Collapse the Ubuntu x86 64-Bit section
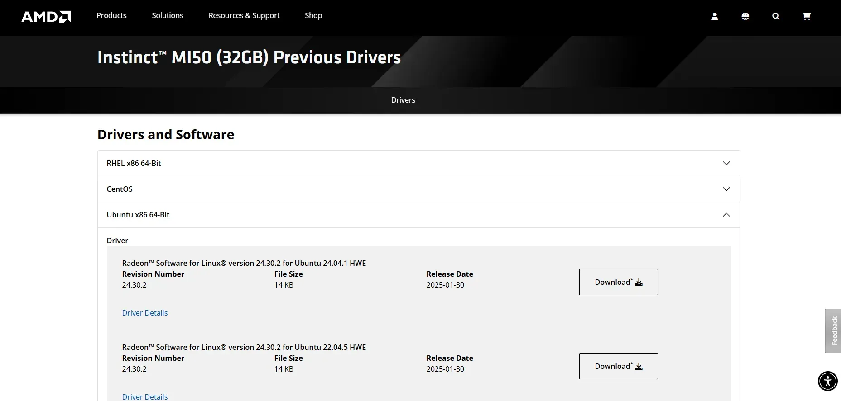Viewport: 841px width, 401px height. coord(418,215)
